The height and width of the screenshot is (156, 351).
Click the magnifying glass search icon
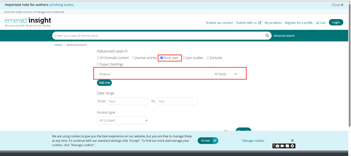coord(267,36)
